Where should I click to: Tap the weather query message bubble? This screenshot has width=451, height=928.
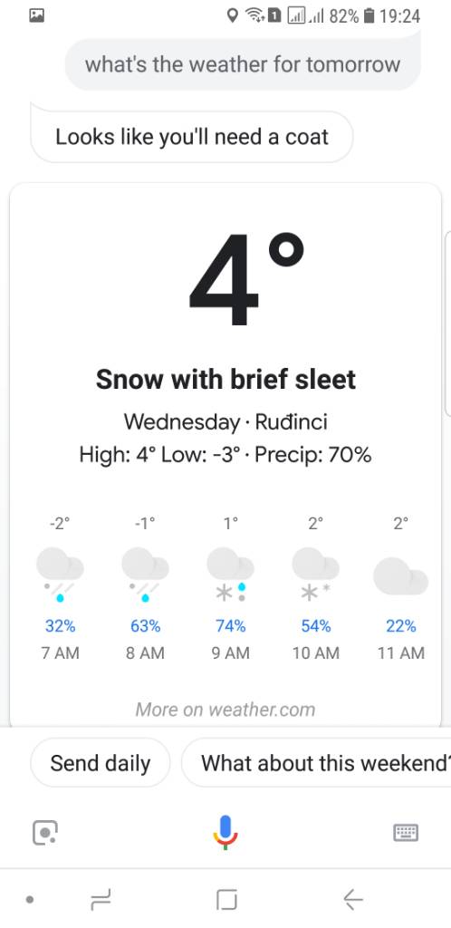click(243, 64)
